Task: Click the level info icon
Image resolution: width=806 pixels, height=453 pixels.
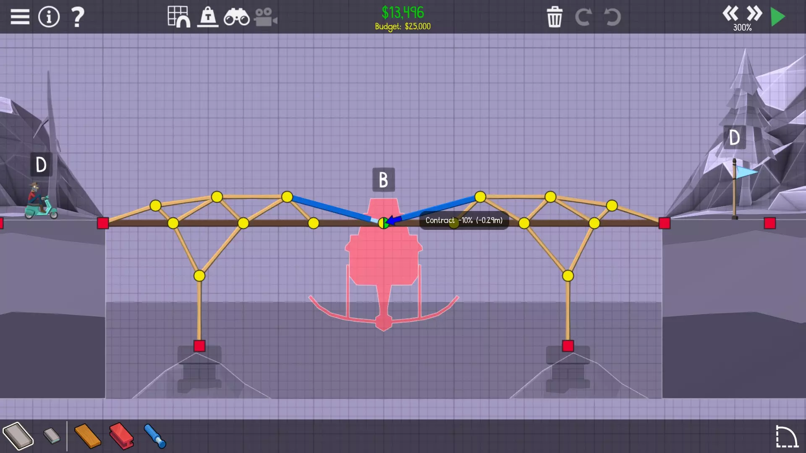Action: click(49, 17)
